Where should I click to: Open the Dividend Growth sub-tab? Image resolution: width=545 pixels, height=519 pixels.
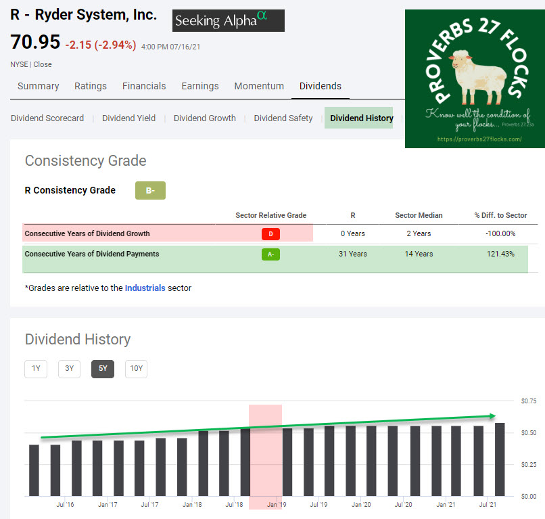tap(205, 118)
